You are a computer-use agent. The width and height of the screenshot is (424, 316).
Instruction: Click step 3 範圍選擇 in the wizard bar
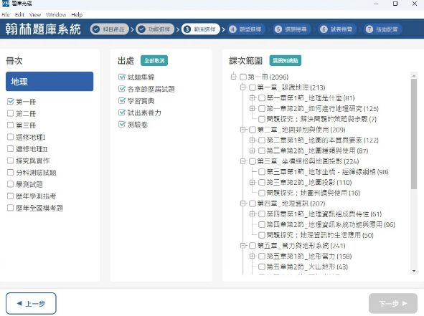pyautogui.click(x=201, y=29)
